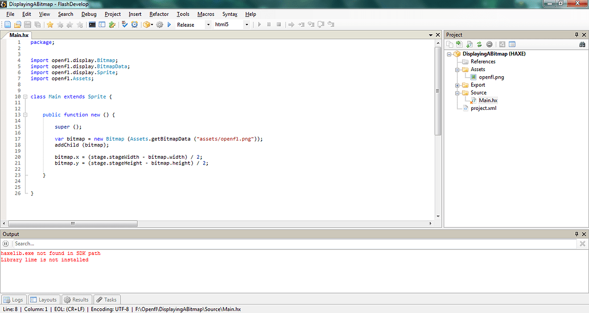
Task: Click the gray minus circle icon in Project panel
Action: (489, 44)
